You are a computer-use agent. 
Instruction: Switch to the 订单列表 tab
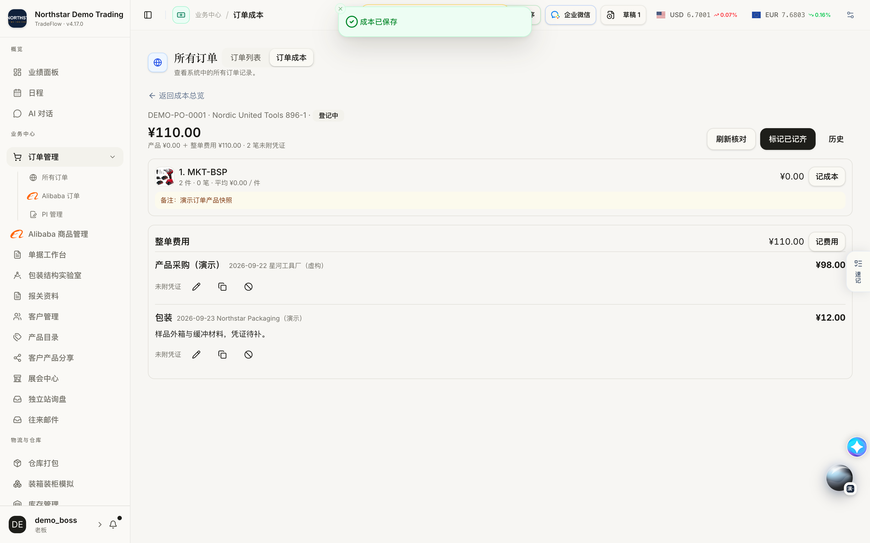[246, 58]
